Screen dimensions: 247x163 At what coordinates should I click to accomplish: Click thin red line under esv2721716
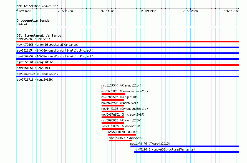pos(128,82)
